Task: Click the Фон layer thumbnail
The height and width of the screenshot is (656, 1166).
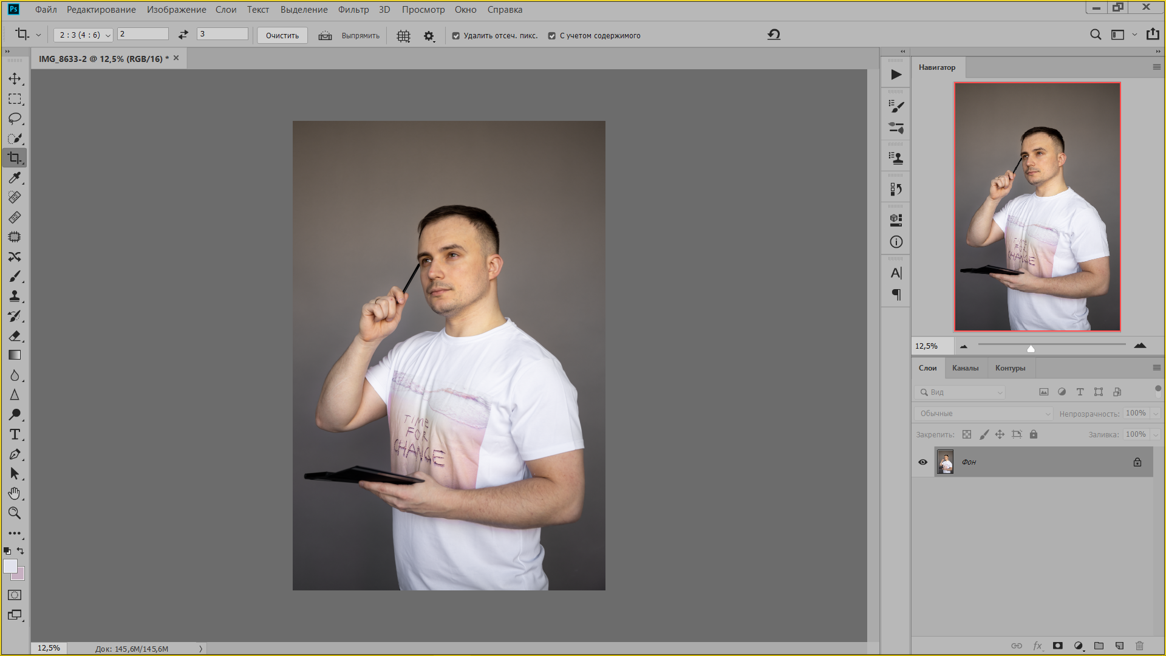Action: (945, 462)
